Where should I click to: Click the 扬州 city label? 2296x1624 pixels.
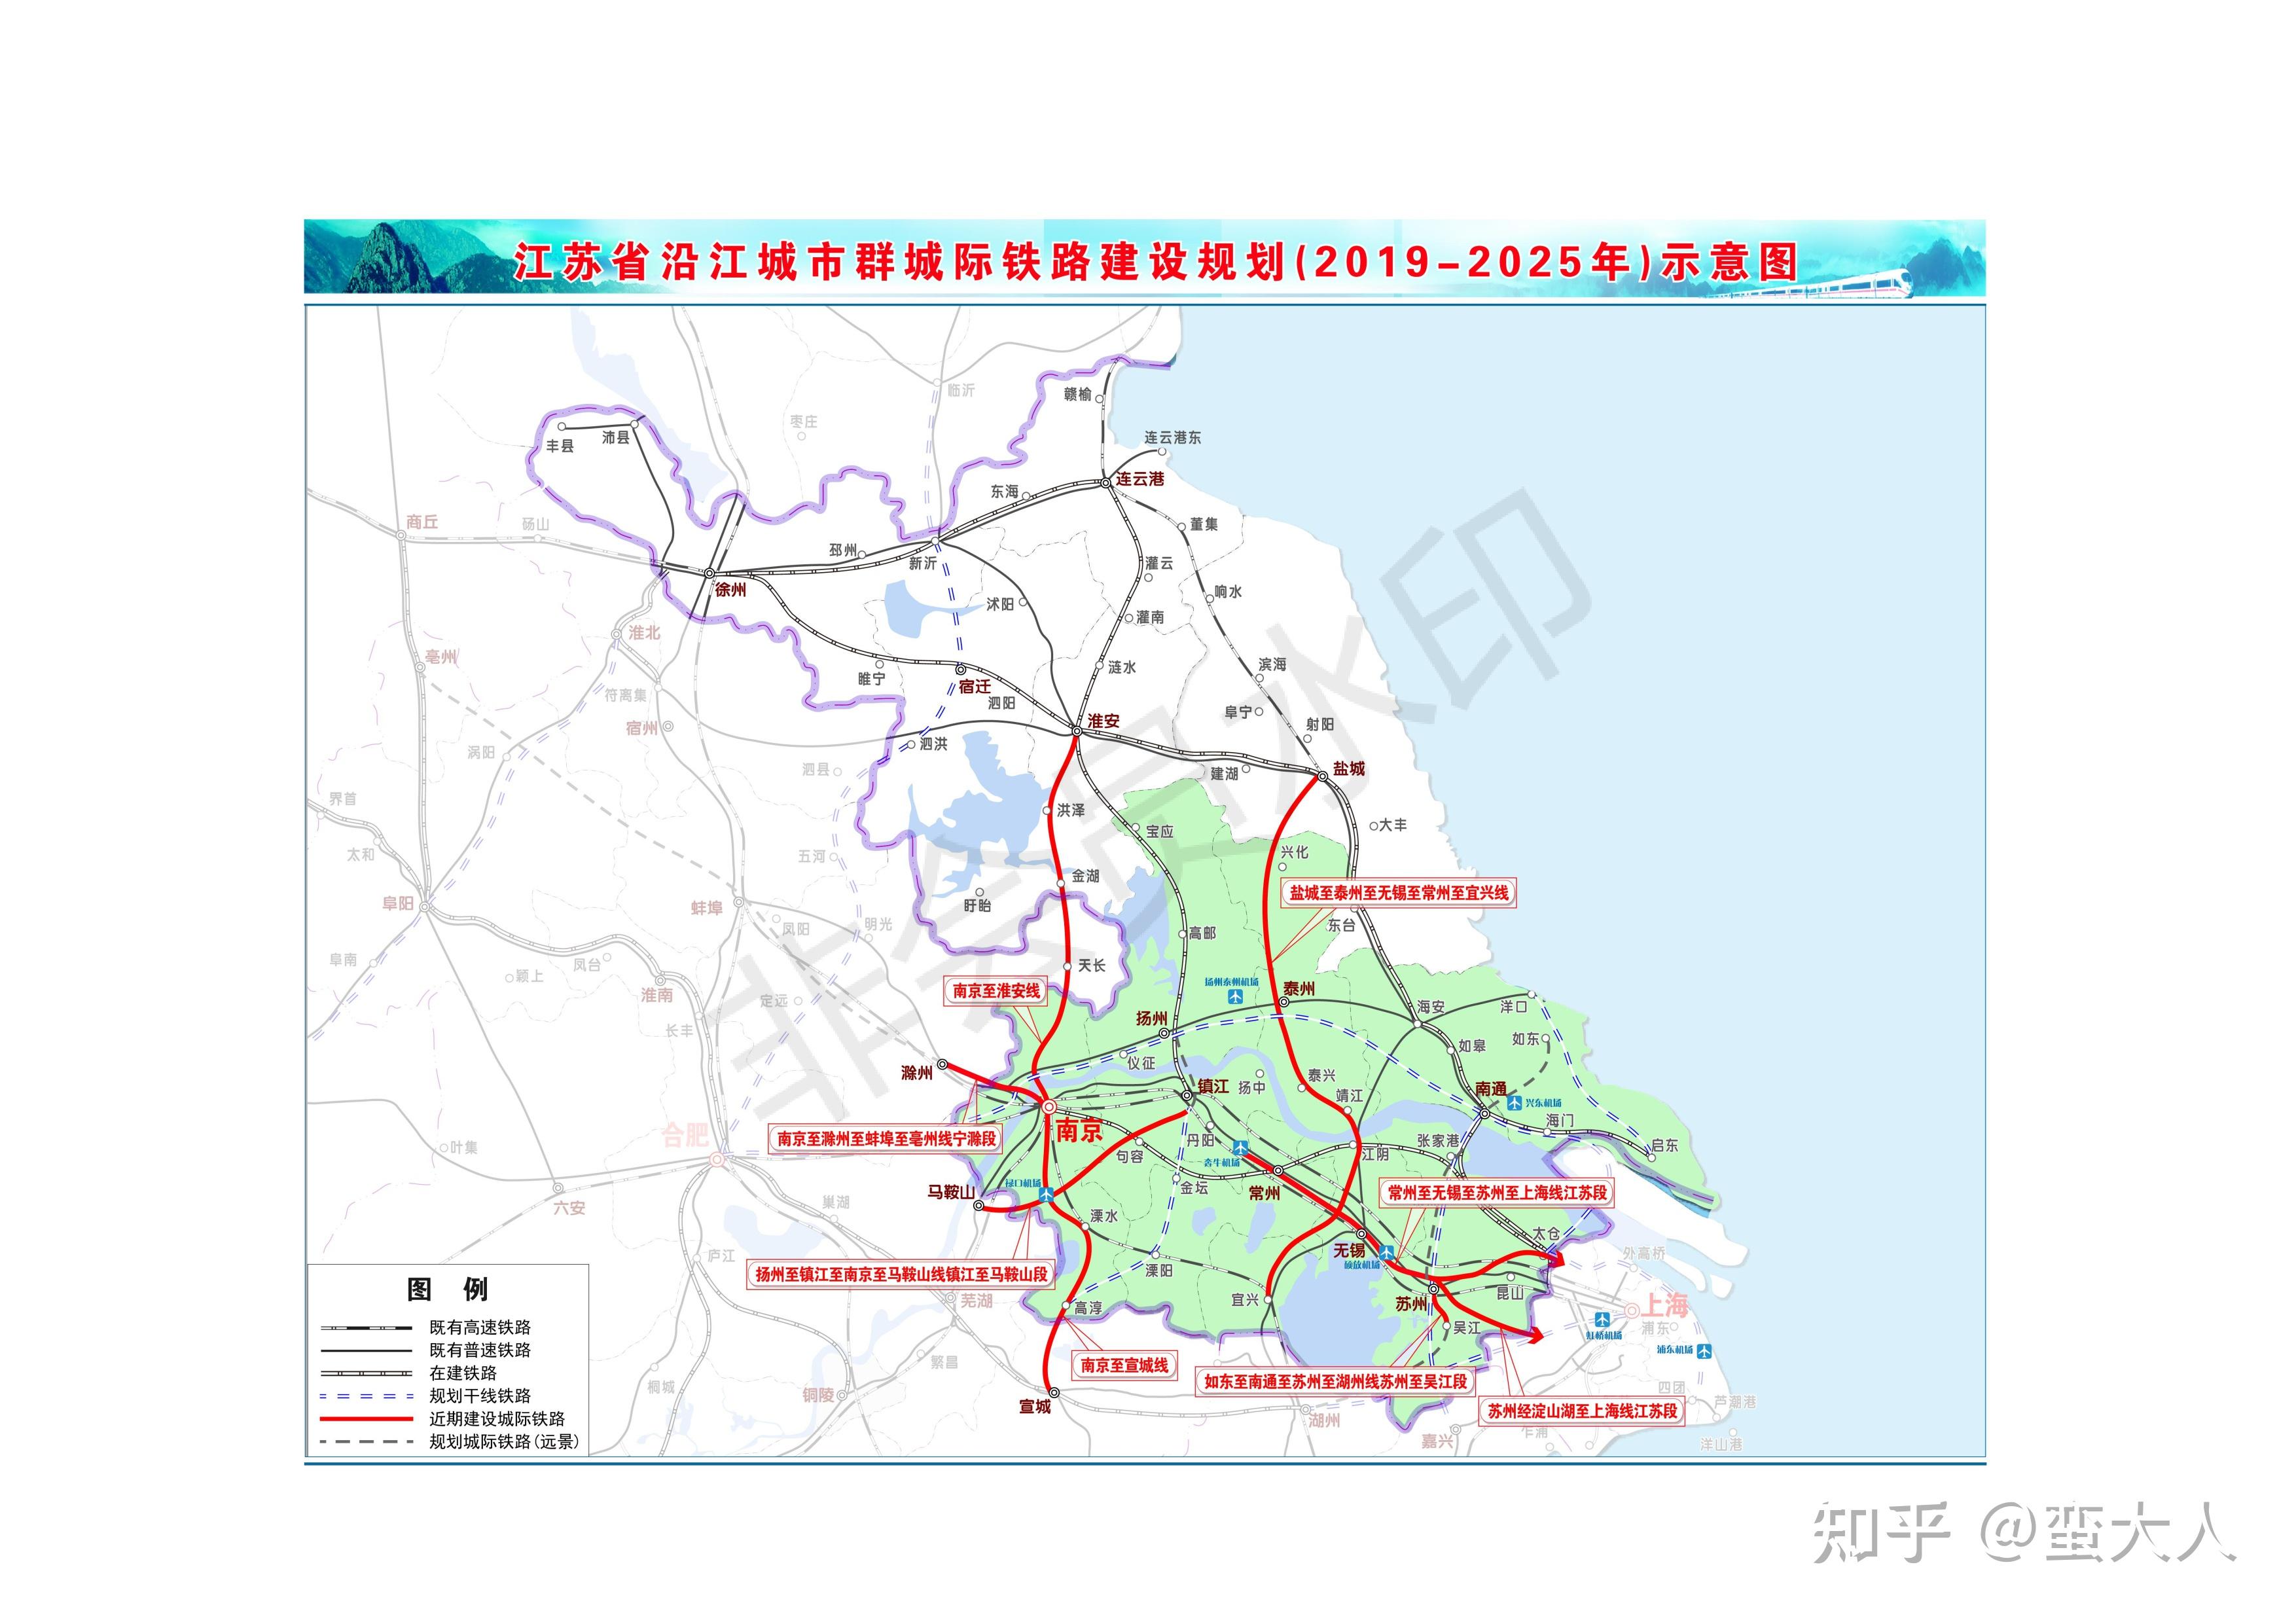1151,1019
